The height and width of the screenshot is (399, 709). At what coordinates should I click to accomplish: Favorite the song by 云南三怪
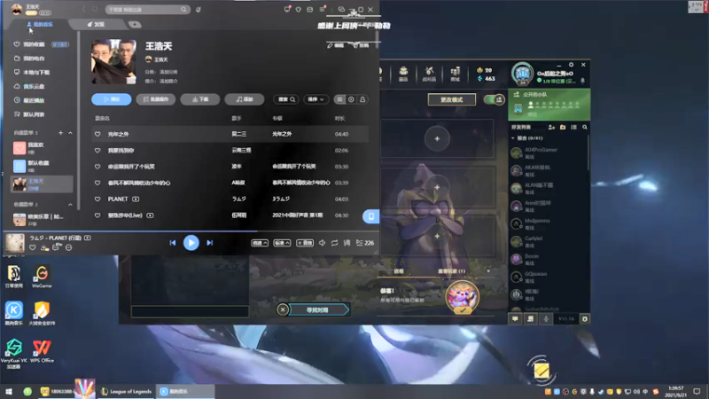[97, 150]
